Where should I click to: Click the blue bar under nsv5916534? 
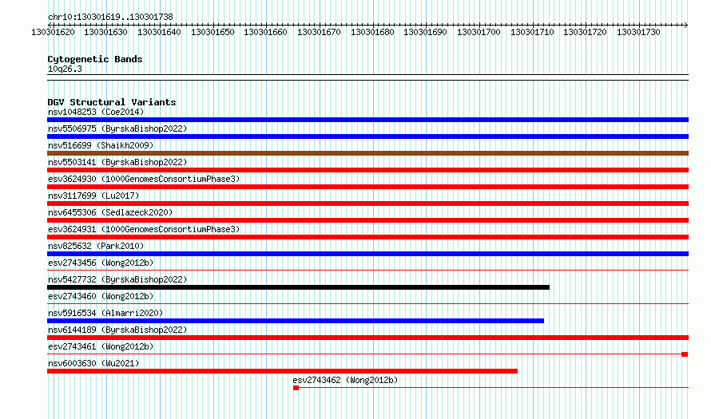click(x=296, y=321)
